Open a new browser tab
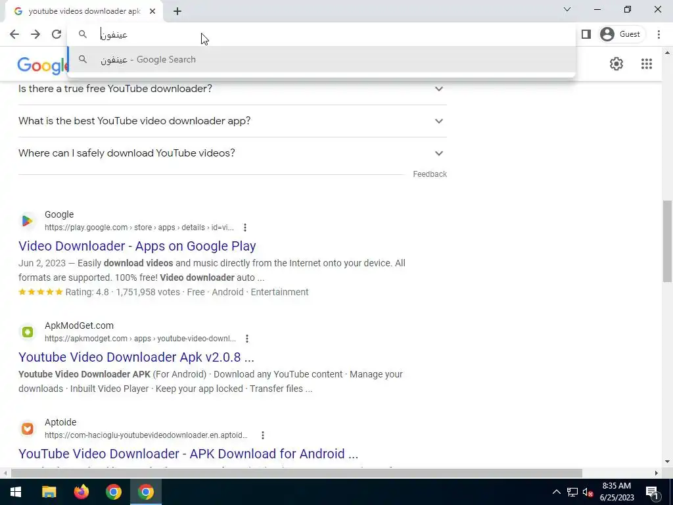This screenshot has width=673, height=505. click(x=177, y=11)
